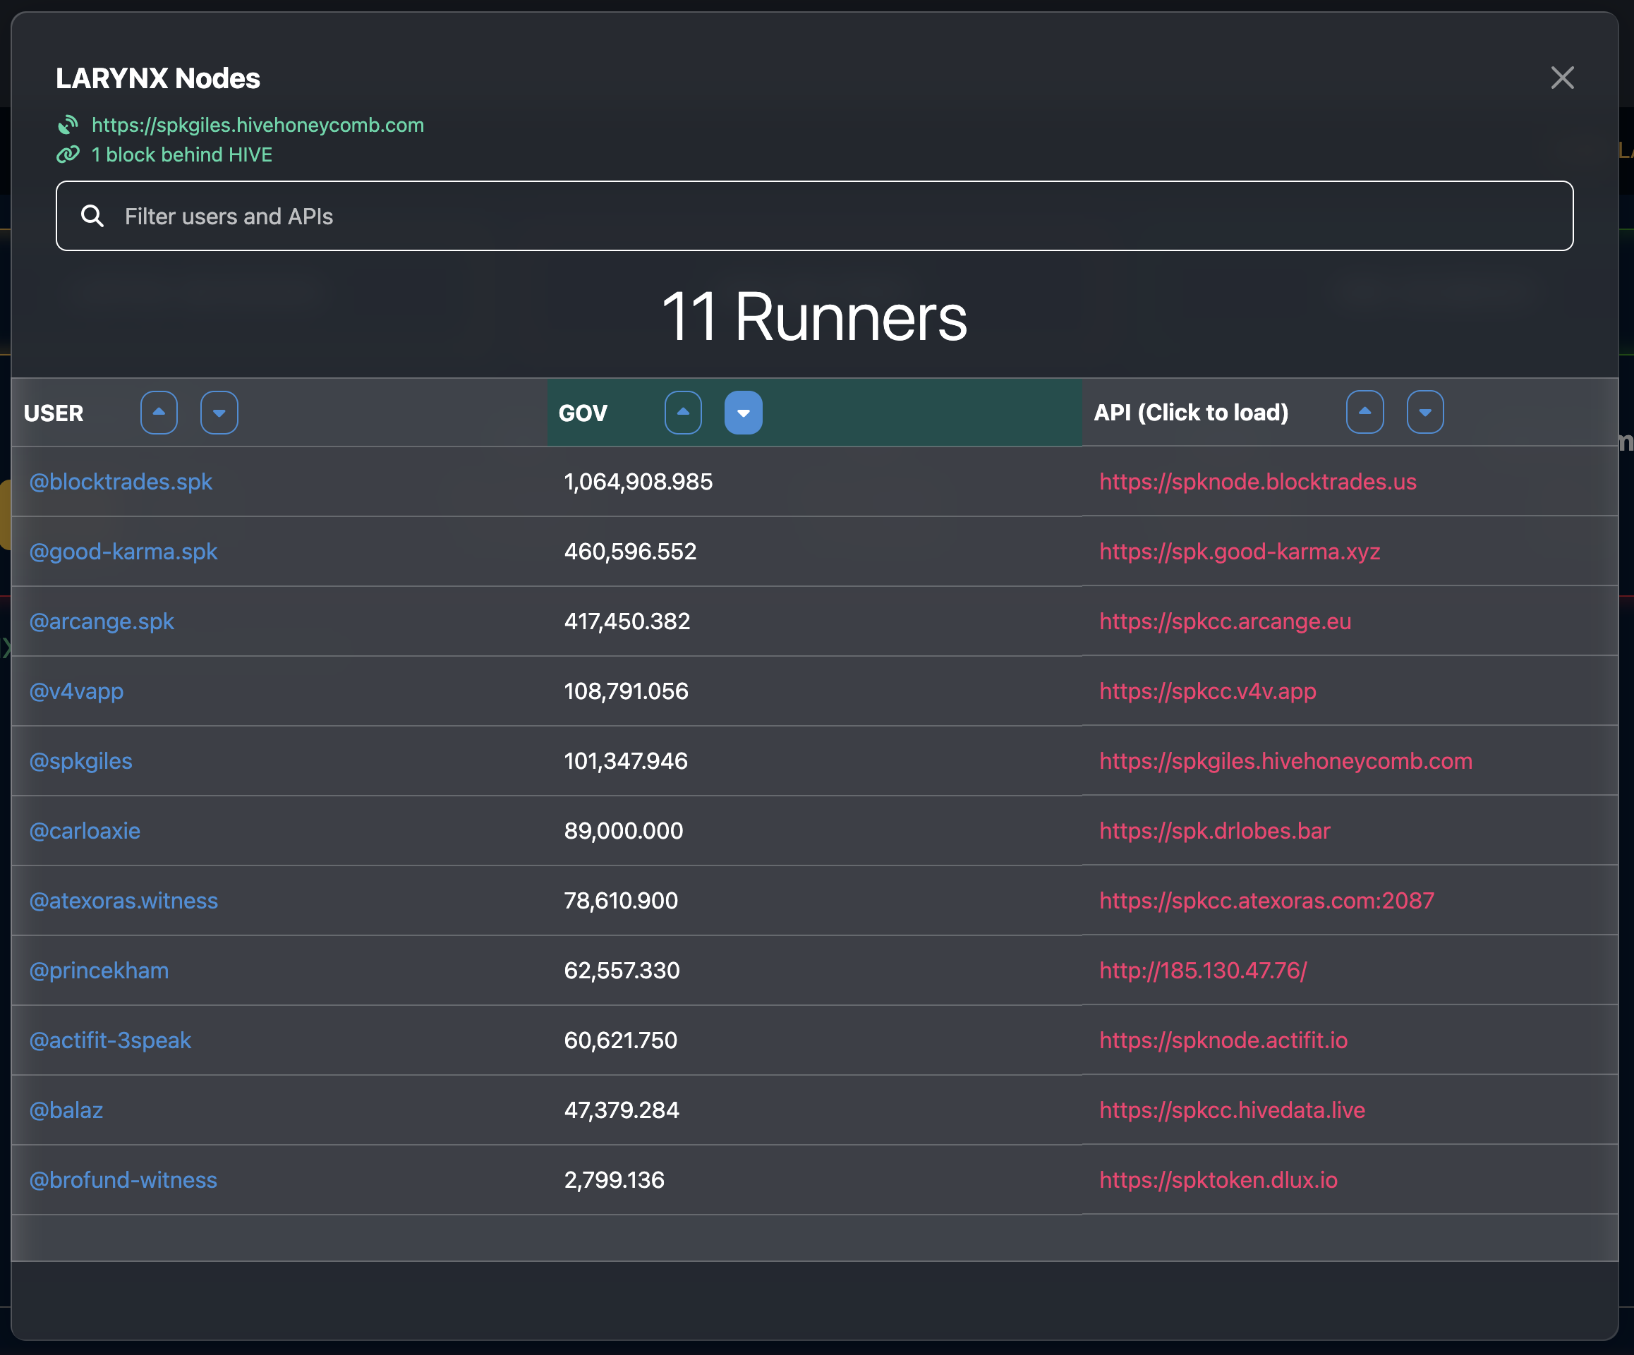Open @arcange.spk user profile
The width and height of the screenshot is (1634, 1355).
click(x=102, y=621)
